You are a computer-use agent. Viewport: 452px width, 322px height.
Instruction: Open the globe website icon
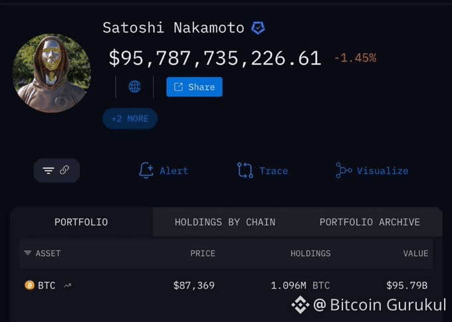(x=134, y=87)
